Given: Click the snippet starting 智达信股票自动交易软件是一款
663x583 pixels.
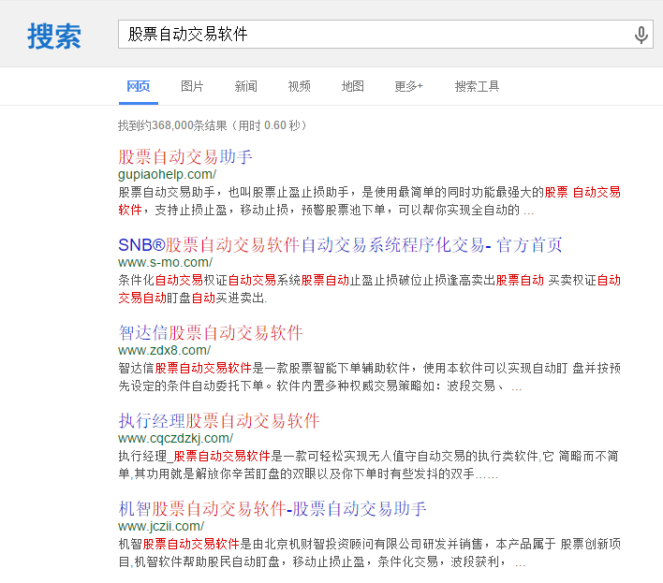Looking at the screenshot, I should 369,377.
